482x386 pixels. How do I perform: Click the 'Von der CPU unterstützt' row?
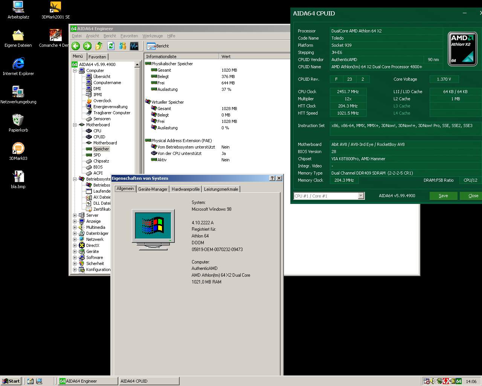tap(176, 153)
